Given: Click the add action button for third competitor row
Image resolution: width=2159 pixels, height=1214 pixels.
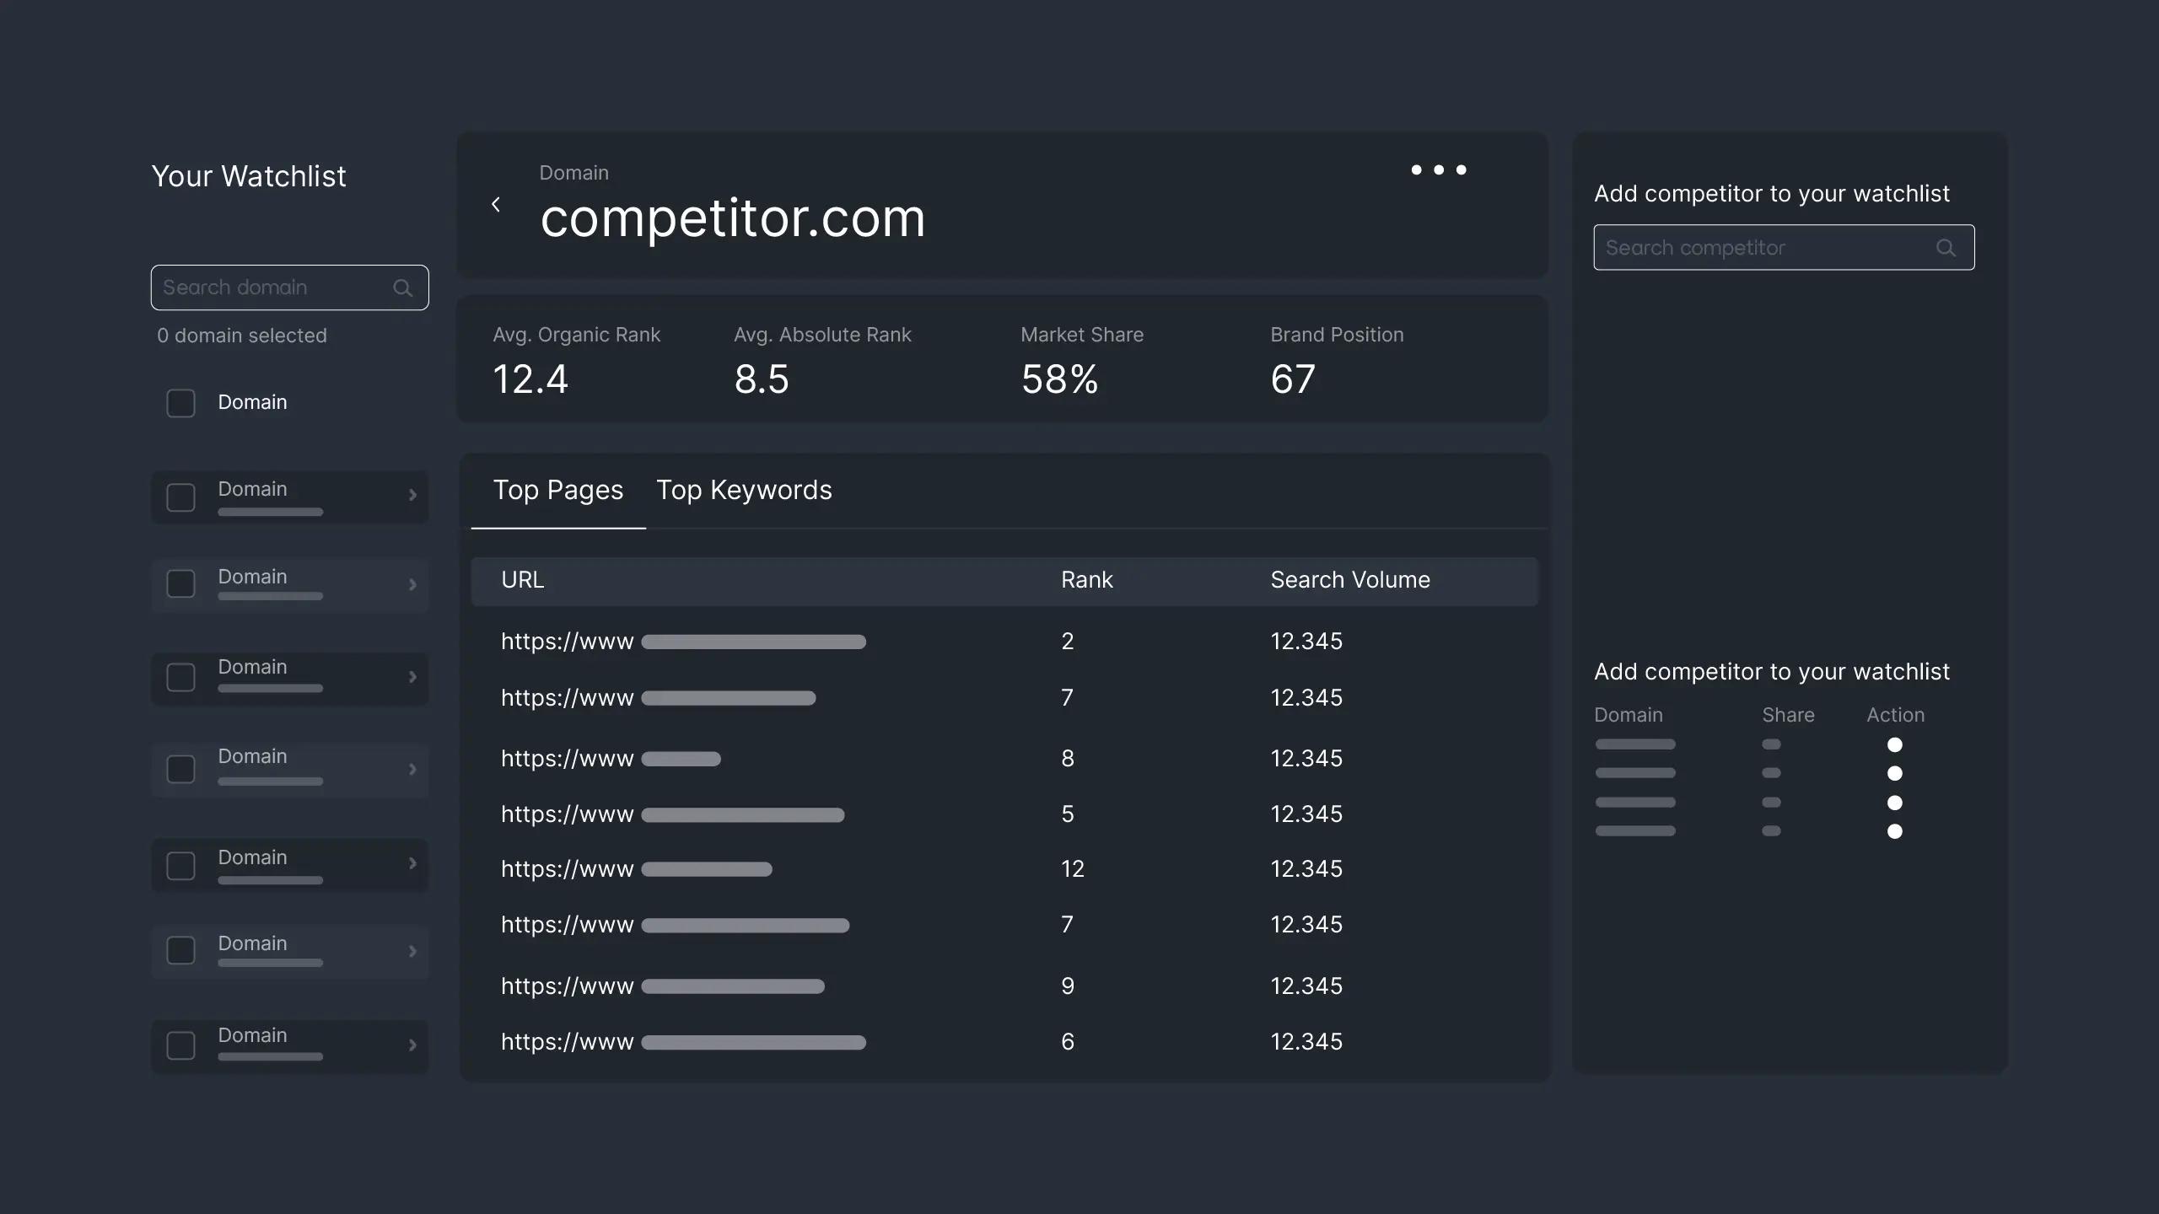Looking at the screenshot, I should [x=1895, y=803].
